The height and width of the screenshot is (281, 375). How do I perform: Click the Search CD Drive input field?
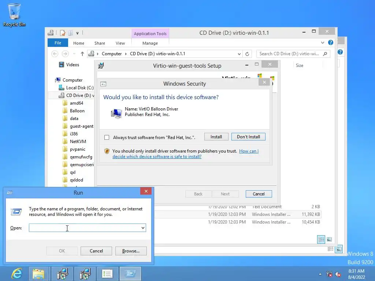point(289,54)
